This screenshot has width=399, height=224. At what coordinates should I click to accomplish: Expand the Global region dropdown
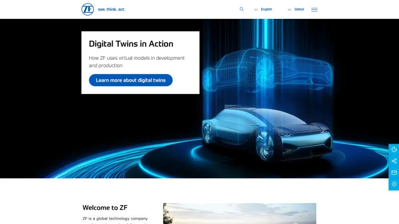(x=296, y=9)
